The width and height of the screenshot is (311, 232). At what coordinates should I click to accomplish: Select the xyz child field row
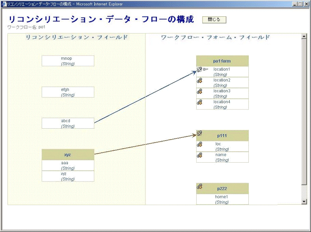coord(68,177)
